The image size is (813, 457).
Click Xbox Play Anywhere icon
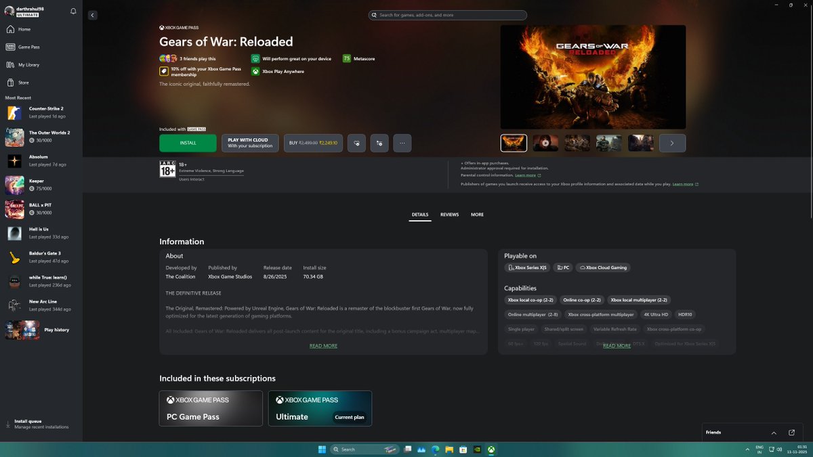click(x=255, y=71)
